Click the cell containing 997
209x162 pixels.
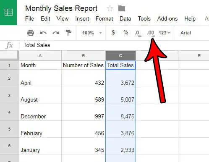coord(84,112)
